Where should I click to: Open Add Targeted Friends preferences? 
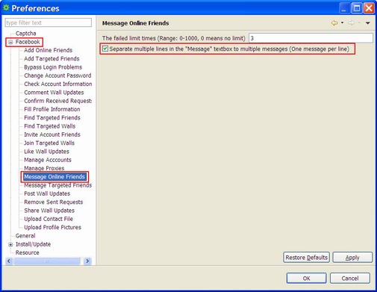(52, 59)
